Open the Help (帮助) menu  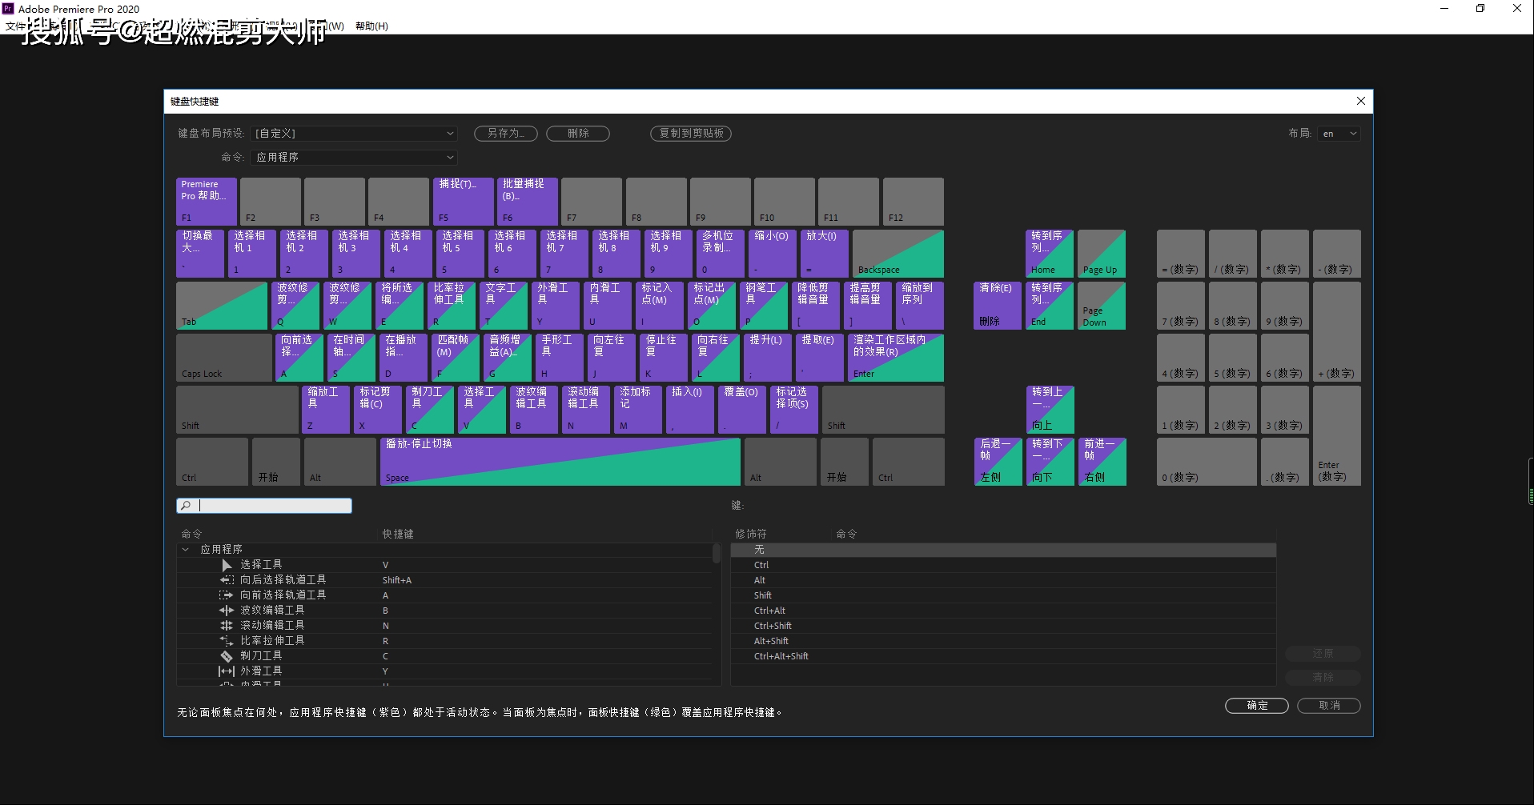[x=371, y=26]
